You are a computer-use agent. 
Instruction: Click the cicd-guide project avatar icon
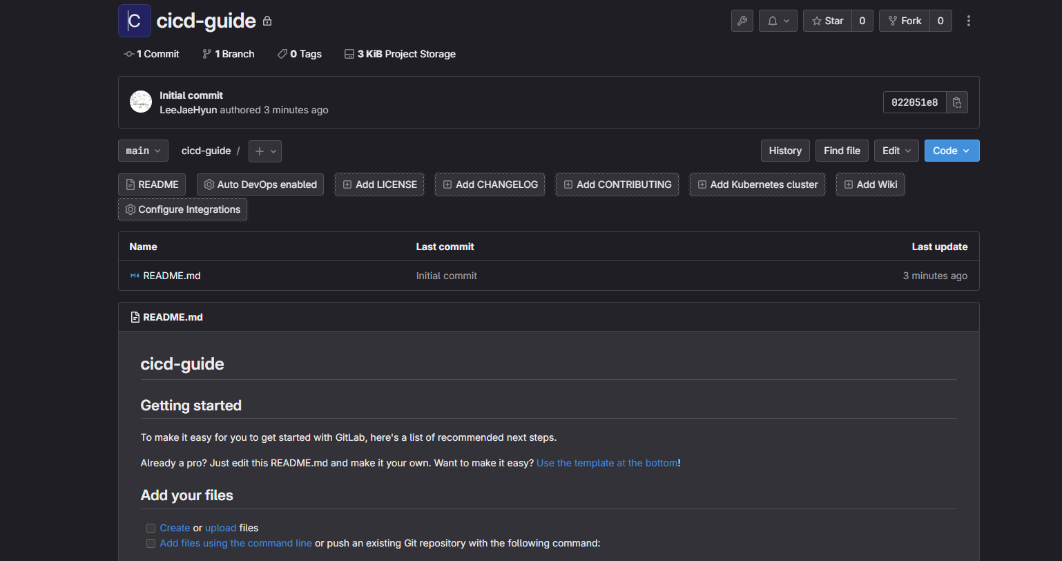pos(135,21)
